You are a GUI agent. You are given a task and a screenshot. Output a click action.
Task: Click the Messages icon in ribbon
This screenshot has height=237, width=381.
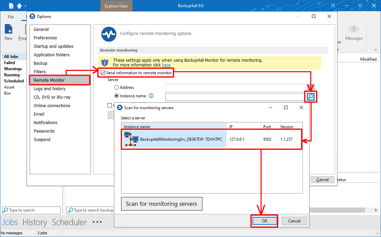353,29
